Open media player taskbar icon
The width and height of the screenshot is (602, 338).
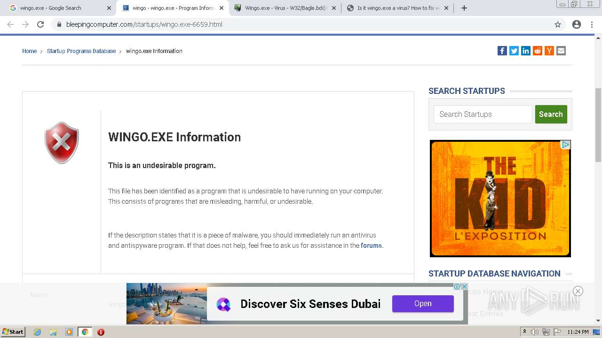[x=69, y=332]
